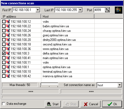This screenshot has height=109, width=124.
Task: Enable the Data exchange checkbox
Action: [3, 104]
